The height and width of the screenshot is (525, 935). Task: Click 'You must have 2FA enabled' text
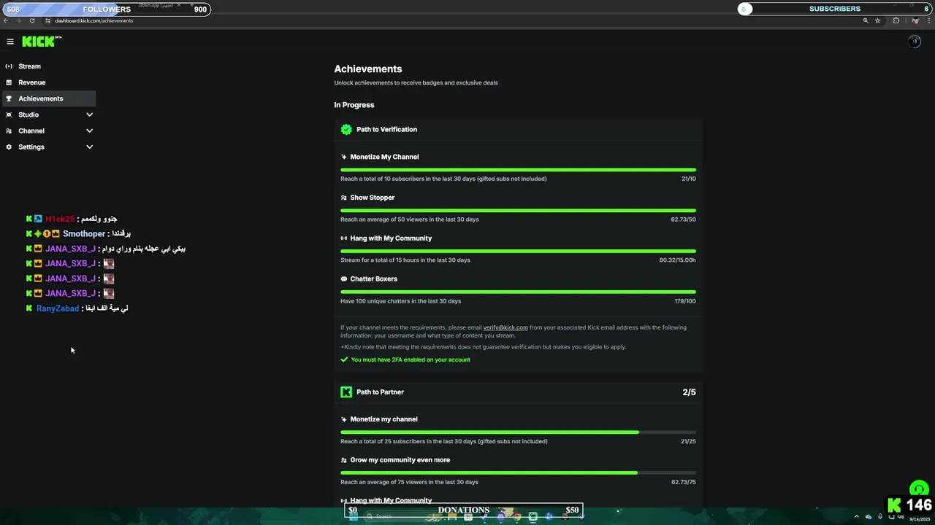coord(411,359)
